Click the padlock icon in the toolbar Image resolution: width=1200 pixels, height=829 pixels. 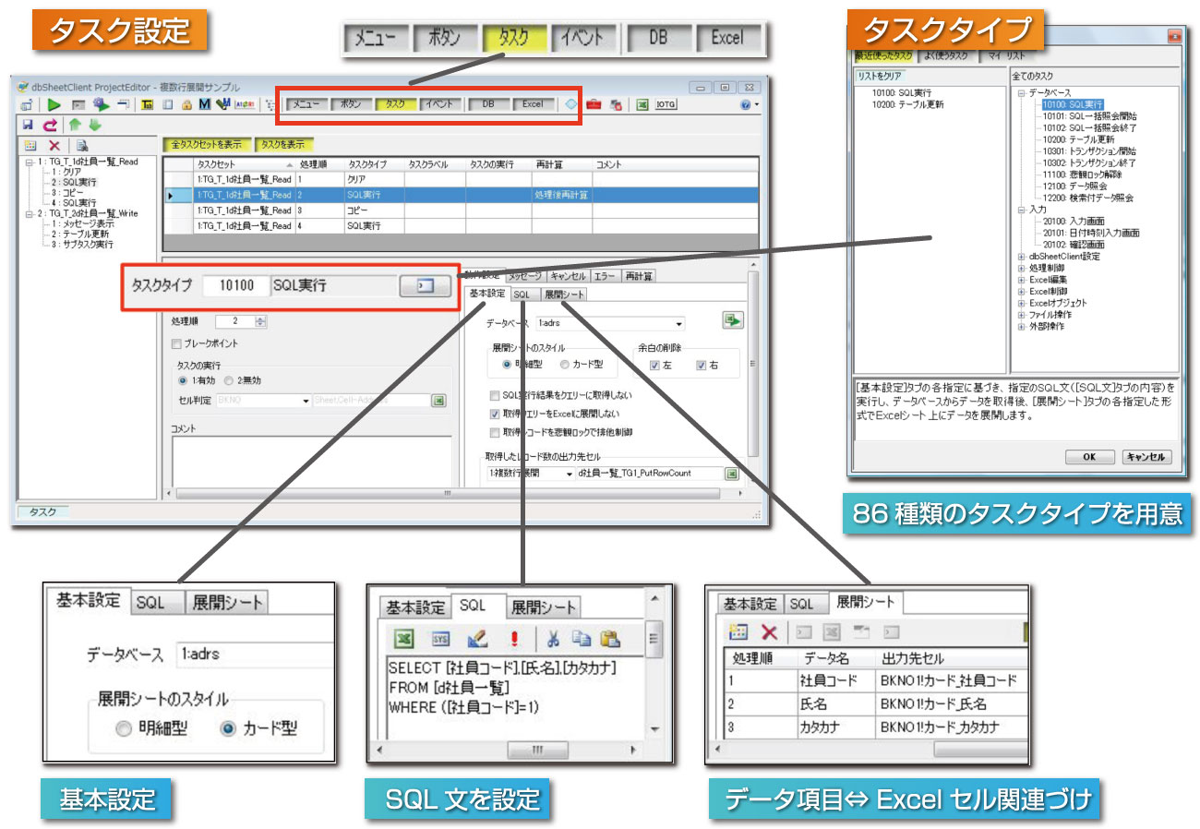(186, 104)
